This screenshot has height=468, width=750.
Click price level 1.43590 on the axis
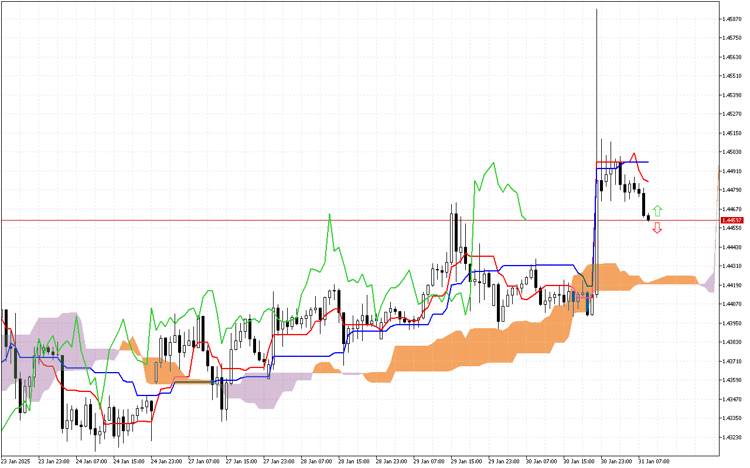pos(732,380)
